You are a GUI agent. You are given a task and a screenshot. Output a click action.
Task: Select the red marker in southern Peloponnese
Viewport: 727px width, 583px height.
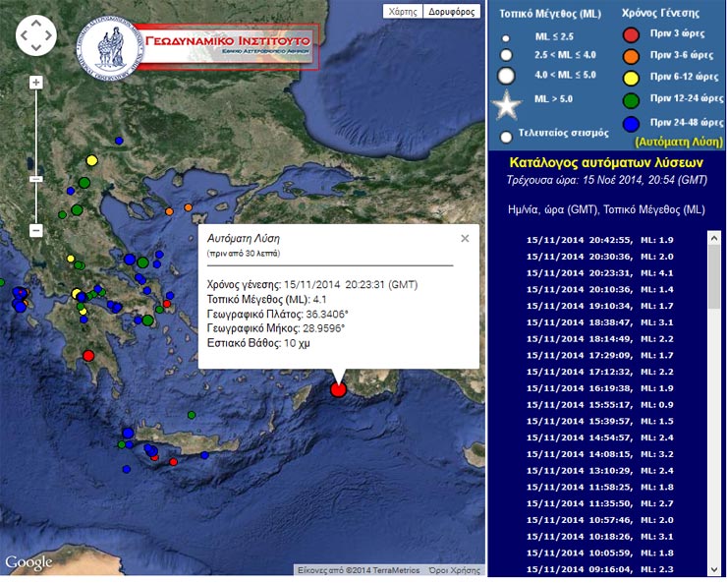click(x=88, y=356)
